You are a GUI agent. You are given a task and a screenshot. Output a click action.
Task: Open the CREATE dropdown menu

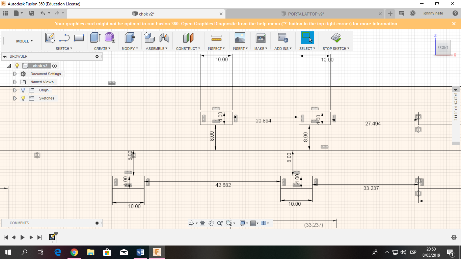102,49
